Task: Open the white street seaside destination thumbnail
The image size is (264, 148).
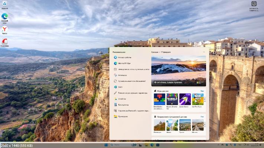Action: (172, 125)
